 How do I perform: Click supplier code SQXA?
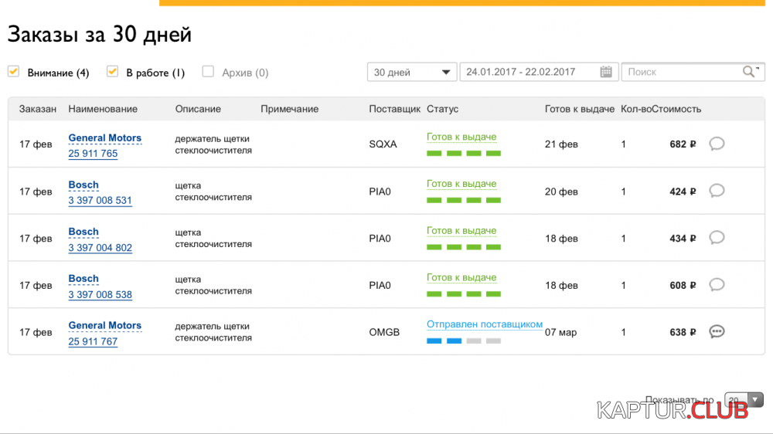(x=383, y=144)
